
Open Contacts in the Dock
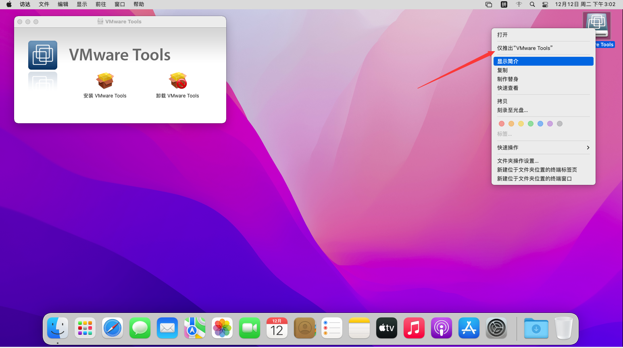(304, 328)
